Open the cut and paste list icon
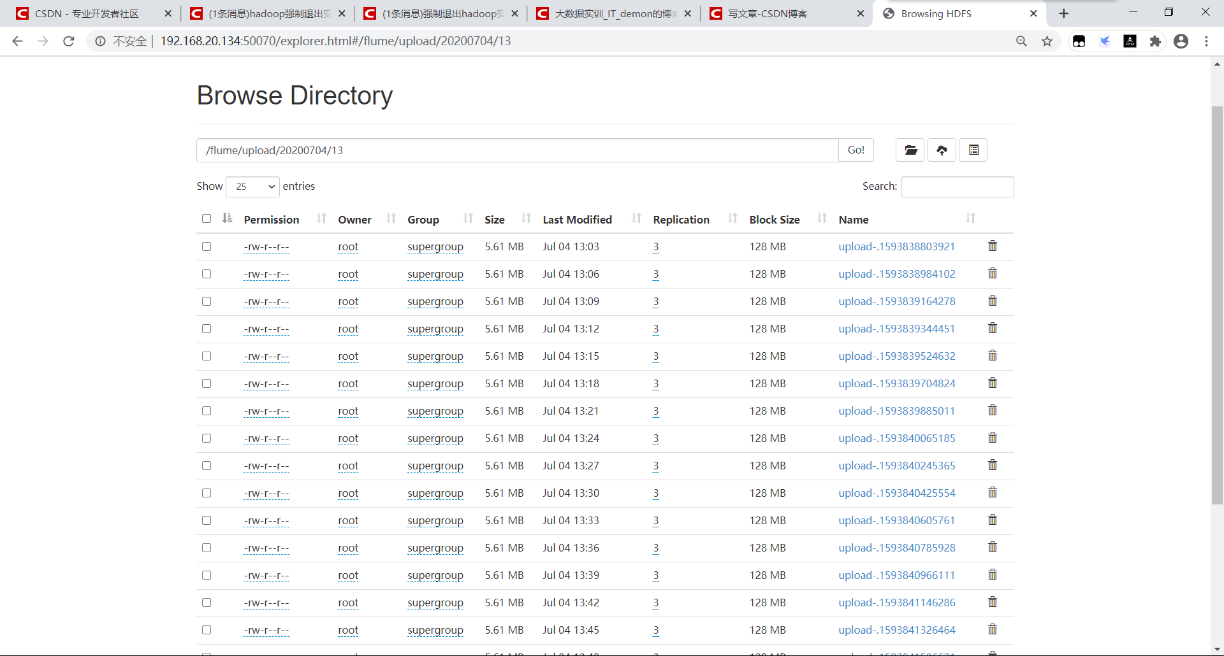Screen dimensions: 1224x656 pos(973,150)
